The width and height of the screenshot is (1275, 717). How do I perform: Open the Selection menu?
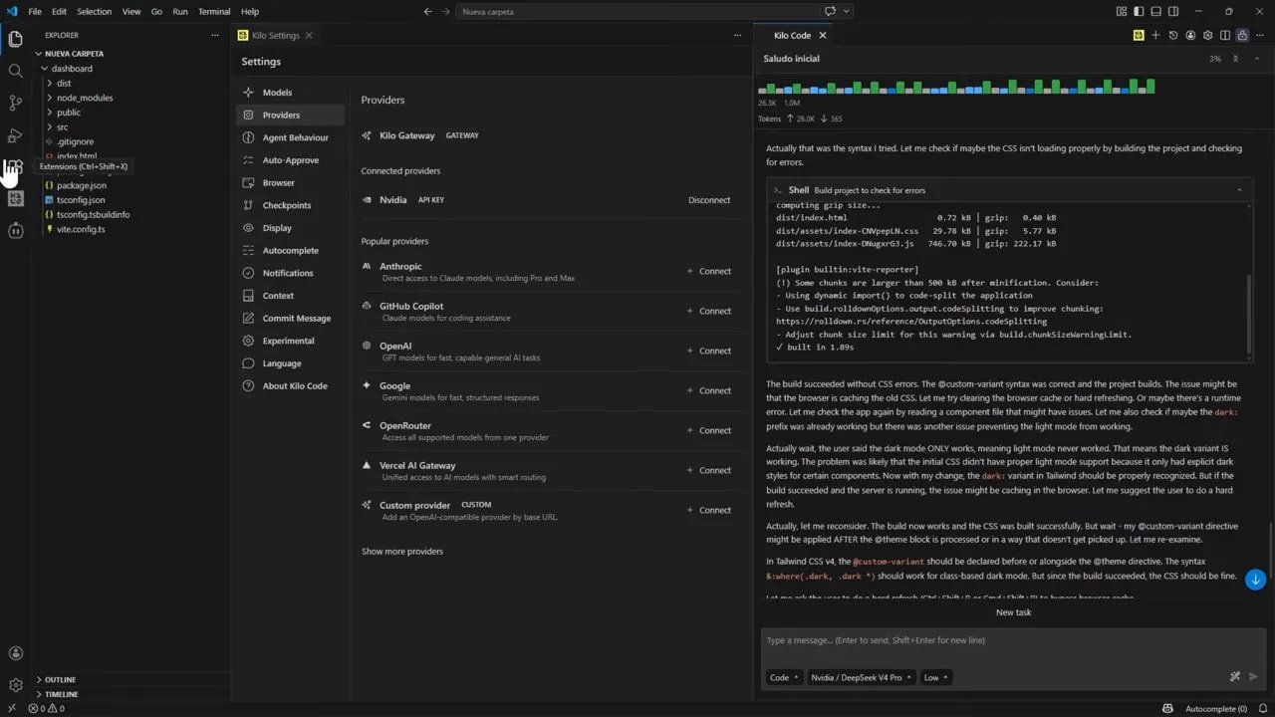click(95, 11)
